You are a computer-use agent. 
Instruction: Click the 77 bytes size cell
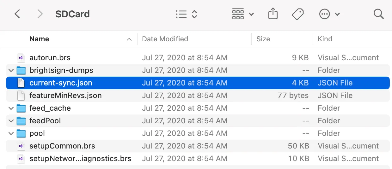click(x=293, y=96)
